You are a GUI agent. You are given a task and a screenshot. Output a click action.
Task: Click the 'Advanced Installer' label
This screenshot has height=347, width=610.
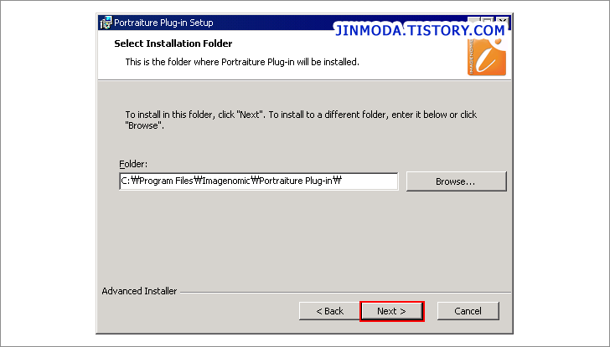point(139,291)
